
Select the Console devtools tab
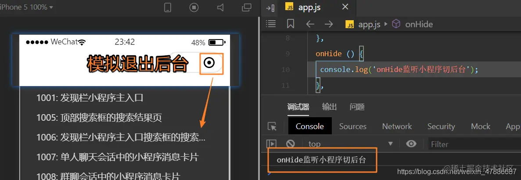point(310,126)
